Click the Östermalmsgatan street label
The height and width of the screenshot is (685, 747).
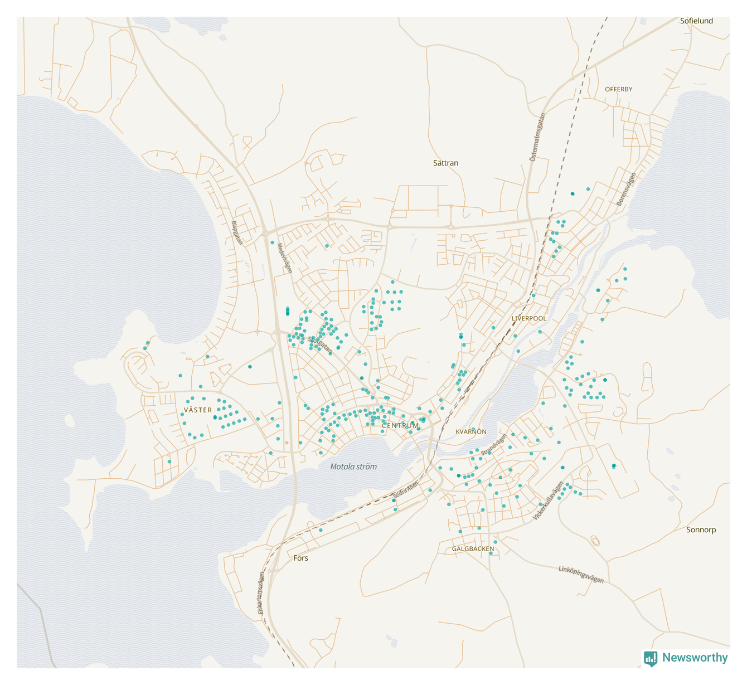(537, 138)
